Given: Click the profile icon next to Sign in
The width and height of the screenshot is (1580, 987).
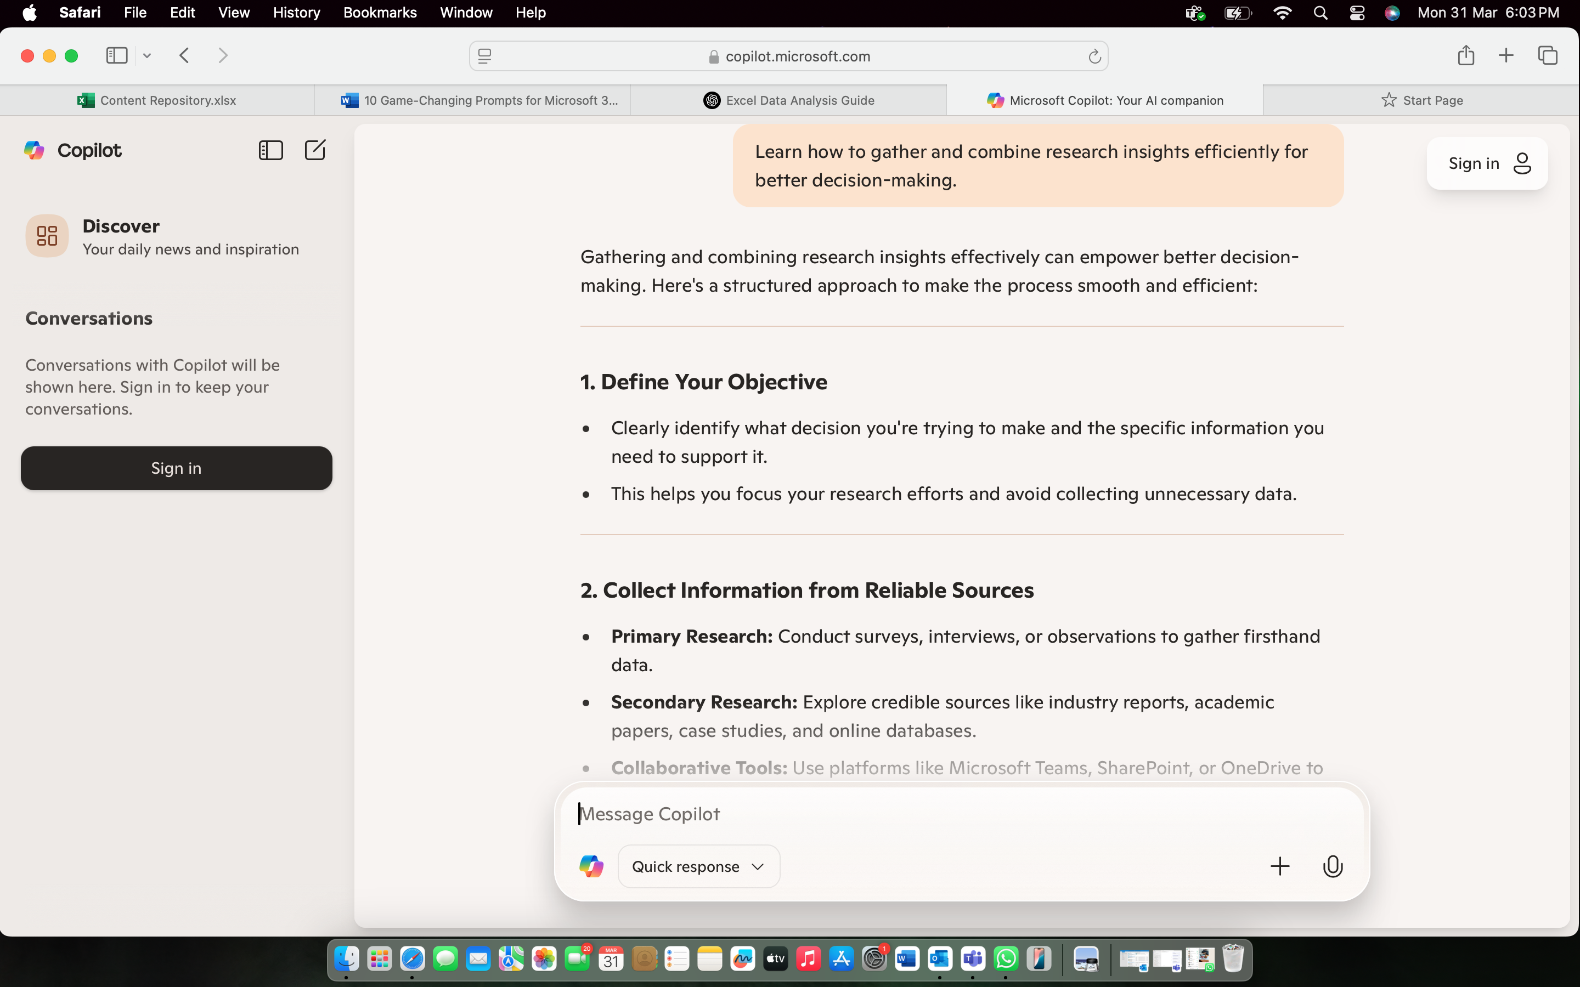Looking at the screenshot, I should coord(1522,163).
